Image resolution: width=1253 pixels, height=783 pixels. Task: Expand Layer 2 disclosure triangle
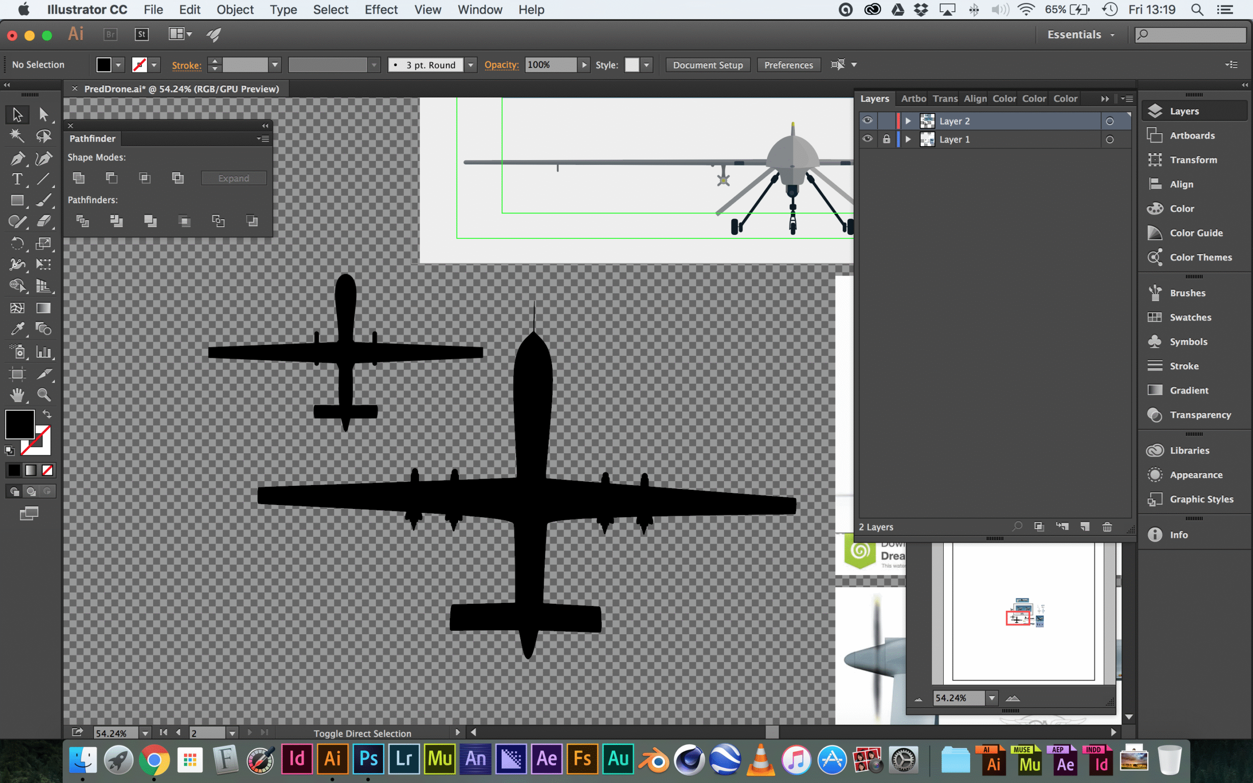907,121
